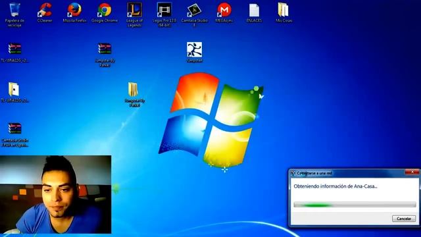Select the League of Legends shortcut
This screenshot has height=237, width=421.
tap(134, 14)
